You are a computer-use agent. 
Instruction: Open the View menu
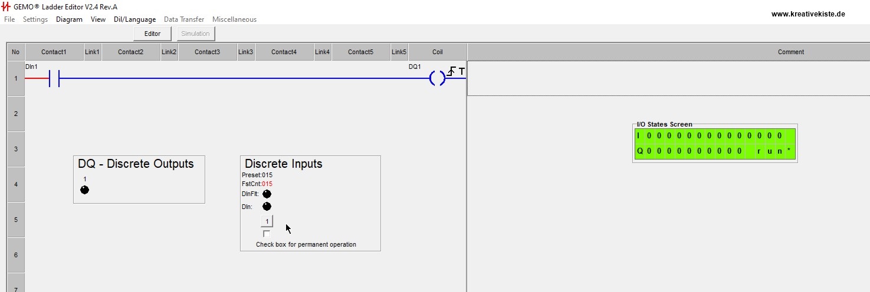click(x=98, y=19)
